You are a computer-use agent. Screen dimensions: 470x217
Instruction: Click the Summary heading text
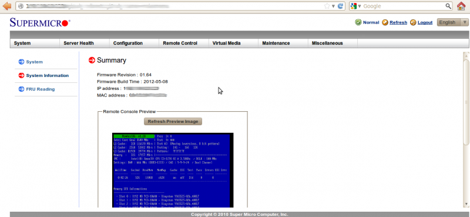click(112, 61)
